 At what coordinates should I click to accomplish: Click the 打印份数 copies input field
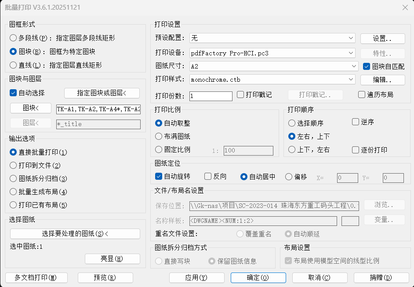[x=211, y=96]
